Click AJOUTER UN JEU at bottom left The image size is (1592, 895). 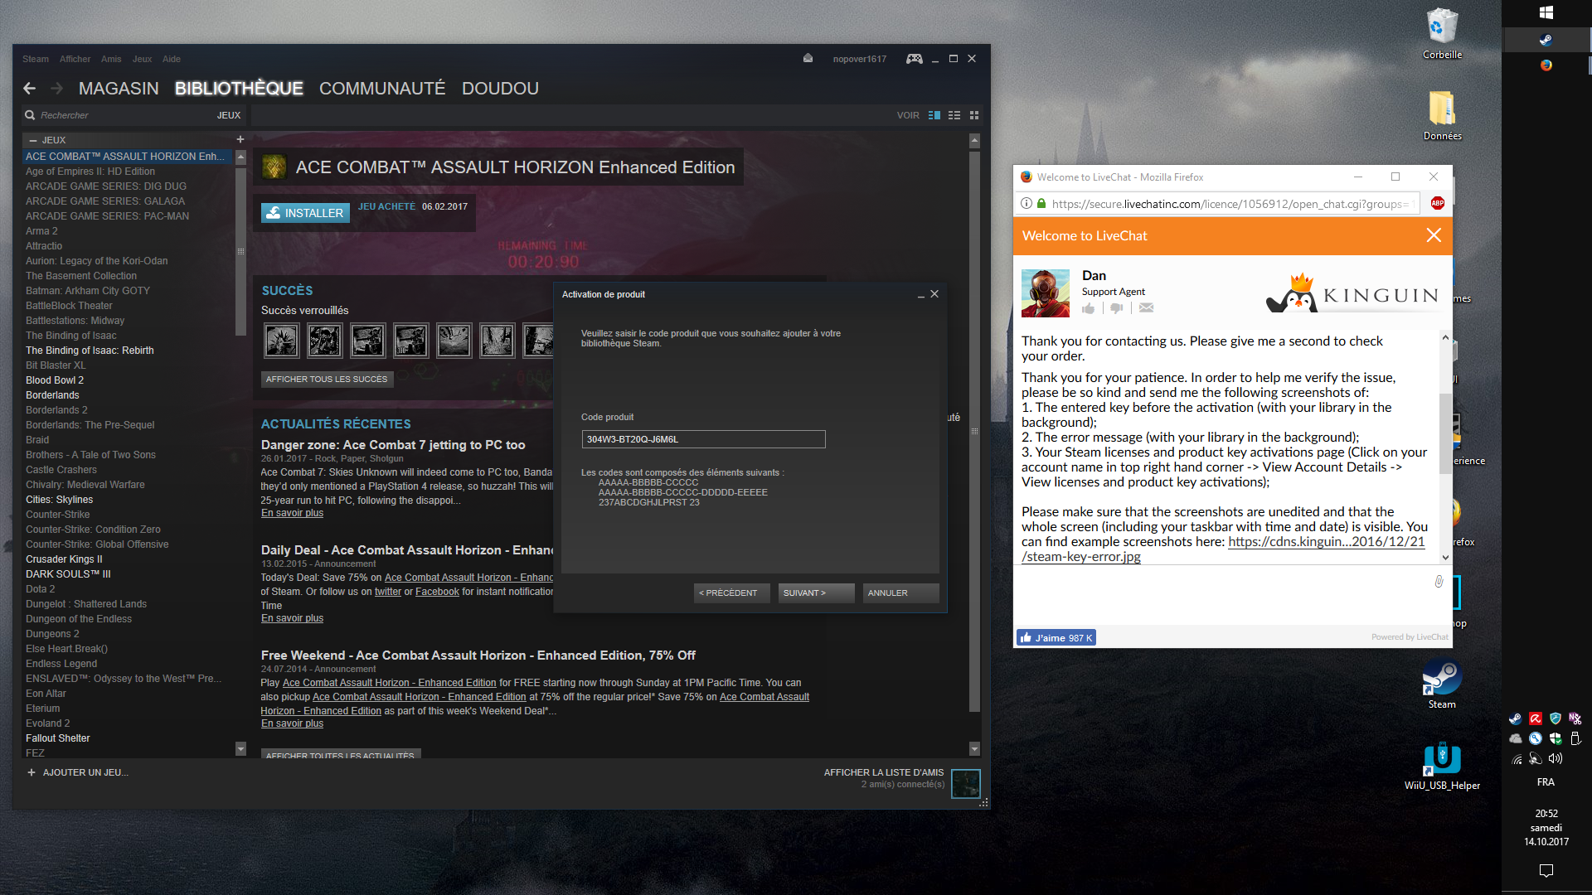(x=77, y=772)
